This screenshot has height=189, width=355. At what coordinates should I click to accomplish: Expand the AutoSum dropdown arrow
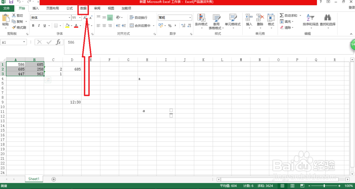pos(300,15)
